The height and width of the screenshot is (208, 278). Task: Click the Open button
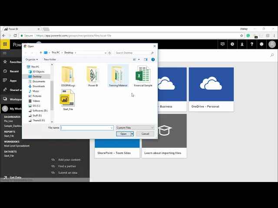[123, 134]
